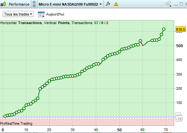Image resolution: width=187 pixels, height=133 pixels.
Task: Click the first equity curve point near zero
Action: 5,116
